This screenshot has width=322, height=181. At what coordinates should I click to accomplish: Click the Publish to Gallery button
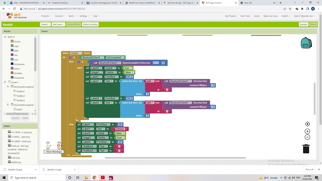(90, 24)
